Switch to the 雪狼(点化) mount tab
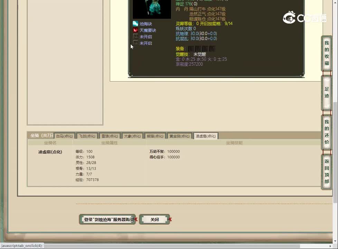This screenshot has height=249, width=338. coord(110,136)
